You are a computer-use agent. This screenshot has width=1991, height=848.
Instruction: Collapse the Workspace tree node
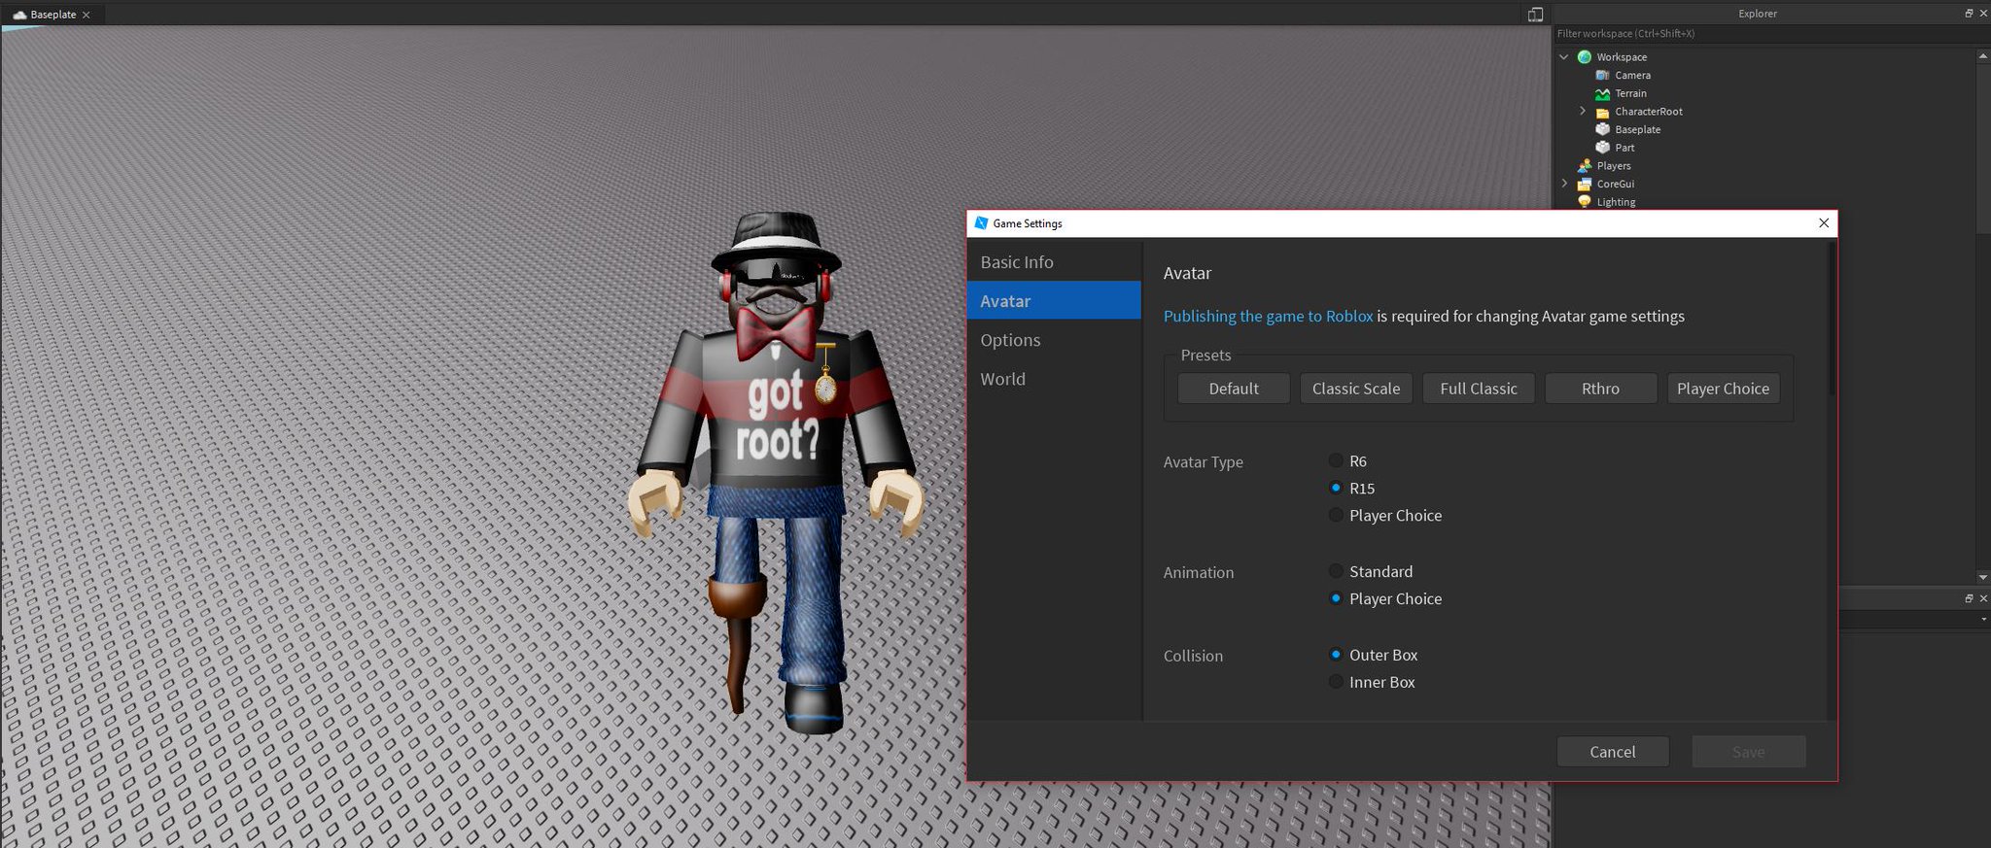click(1564, 57)
